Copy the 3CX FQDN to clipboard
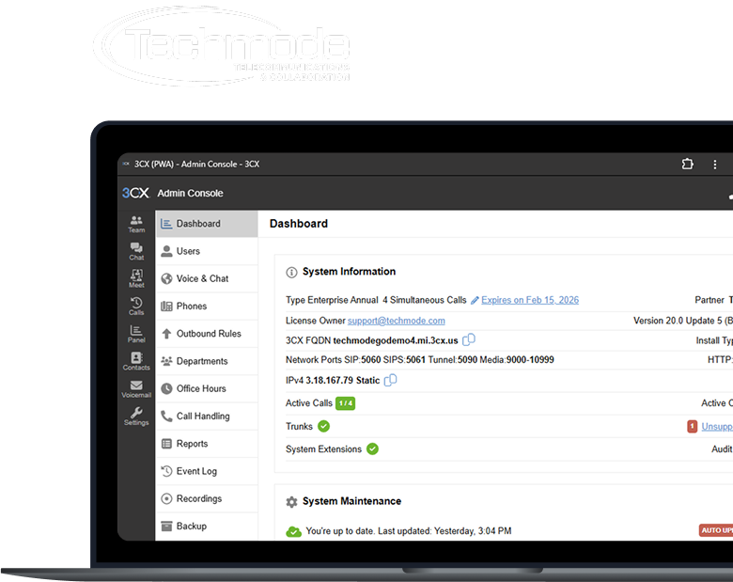This screenshot has height=582, width=733. (469, 339)
